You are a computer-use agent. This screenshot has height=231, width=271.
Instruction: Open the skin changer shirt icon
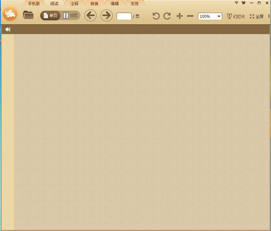(243, 3)
